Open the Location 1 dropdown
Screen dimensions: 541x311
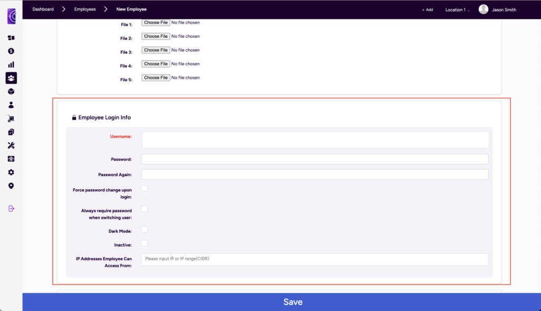[x=457, y=10]
